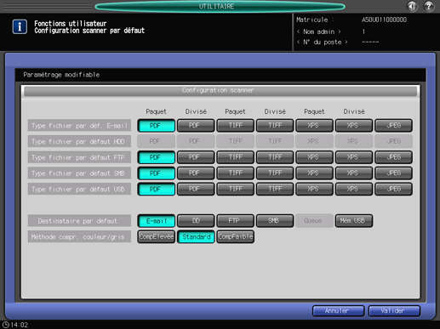Image resolution: width=440 pixels, height=329 pixels.
Task: Click the accessibility sound icon in title bar
Action: 412,6
